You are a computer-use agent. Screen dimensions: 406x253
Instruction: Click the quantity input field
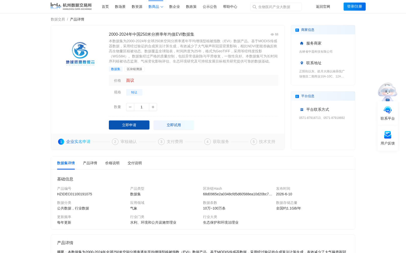142,107
